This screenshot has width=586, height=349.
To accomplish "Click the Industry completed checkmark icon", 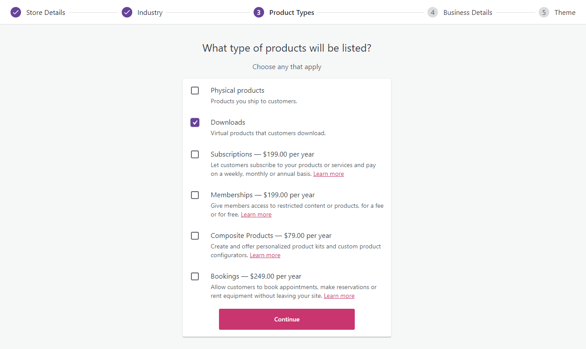I will click(127, 12).
